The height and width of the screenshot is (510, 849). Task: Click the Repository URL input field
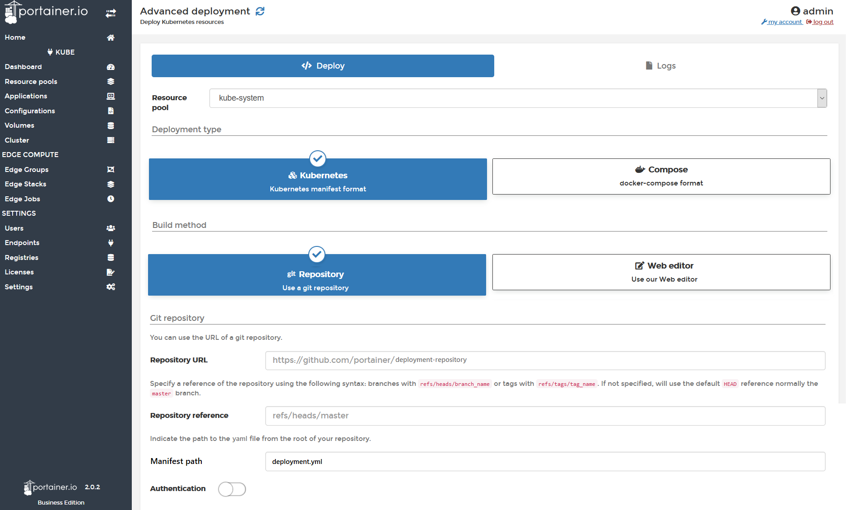(x=545, y=361)
